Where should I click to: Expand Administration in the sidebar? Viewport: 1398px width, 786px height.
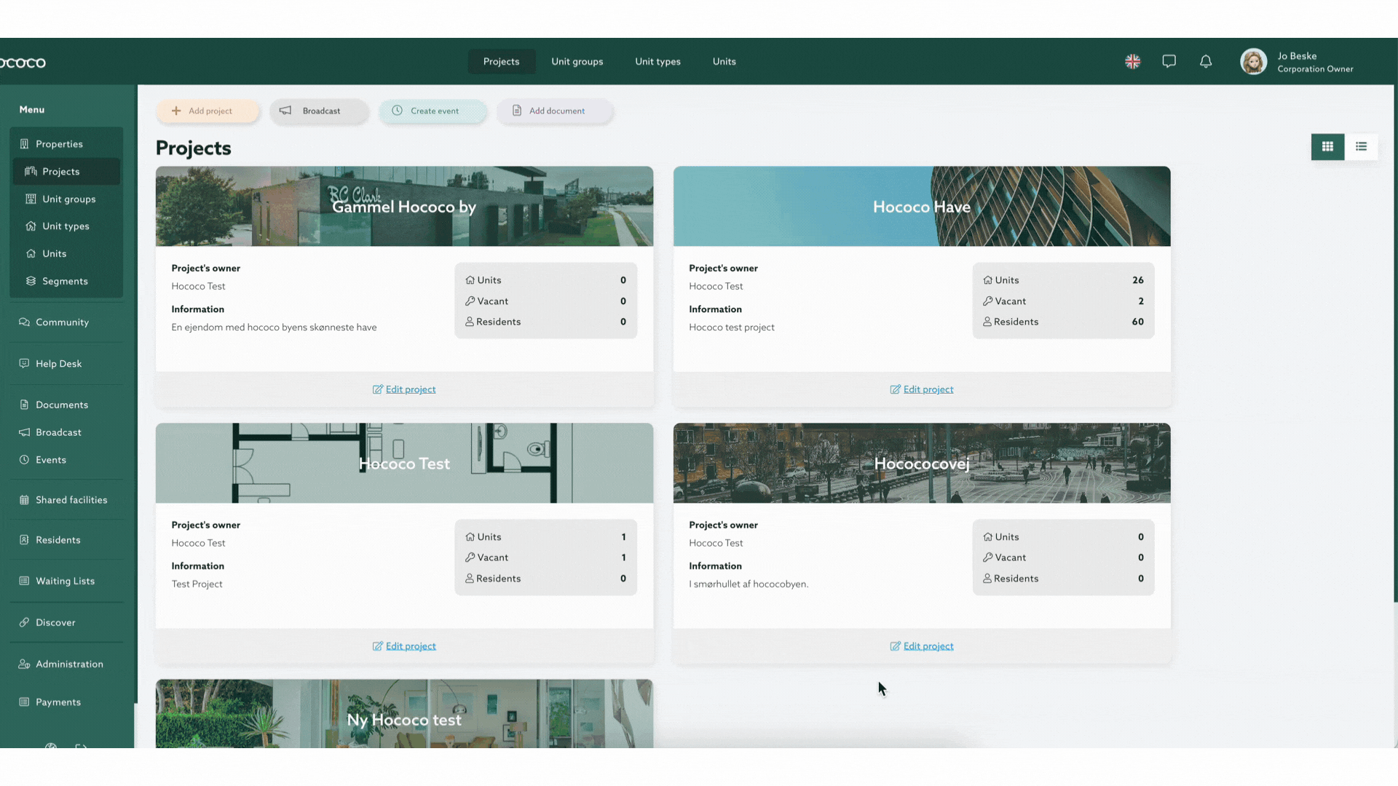[69, 664]
